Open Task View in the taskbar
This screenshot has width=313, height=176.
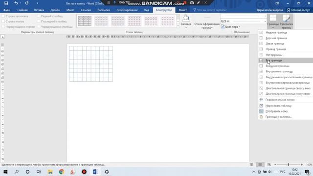39,172
